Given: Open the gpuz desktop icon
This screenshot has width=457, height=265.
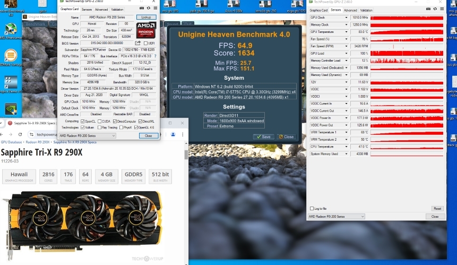Looking at the screenshot, I should (42, 7).
